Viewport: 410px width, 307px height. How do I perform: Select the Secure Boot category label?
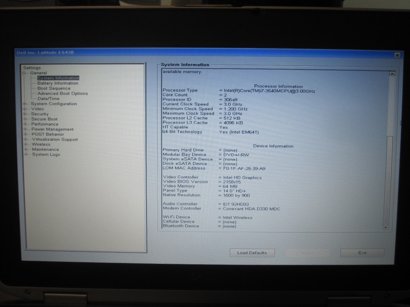click(x=44, y=119)
